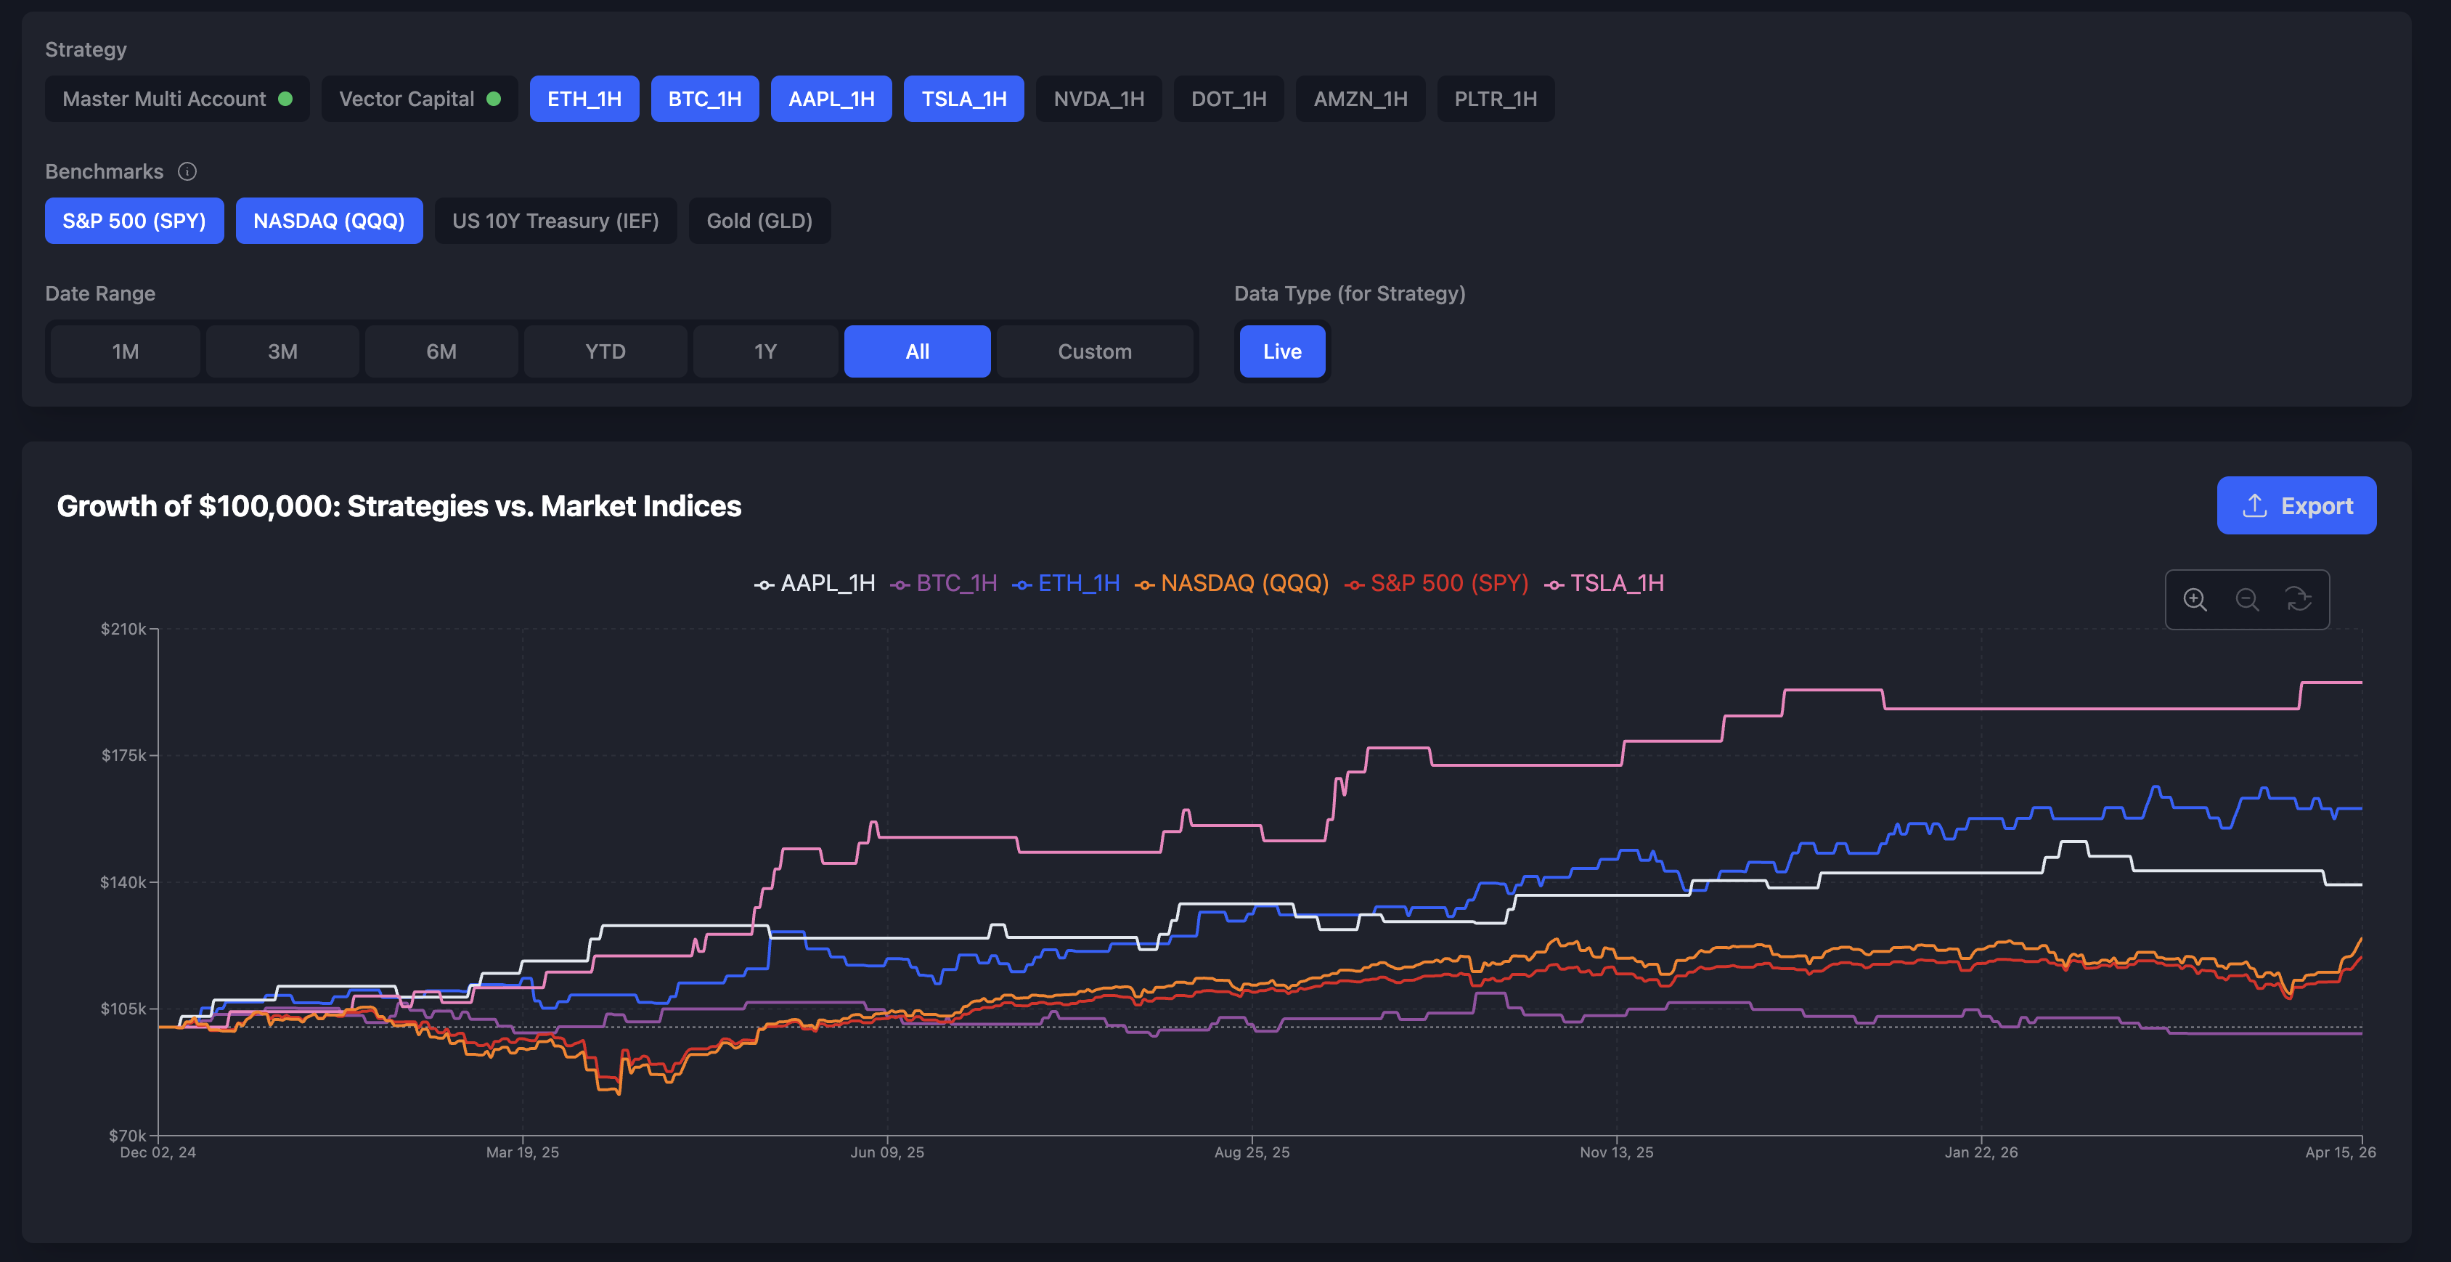Deselect the ETH_1H strategy chip

point(583,99)
